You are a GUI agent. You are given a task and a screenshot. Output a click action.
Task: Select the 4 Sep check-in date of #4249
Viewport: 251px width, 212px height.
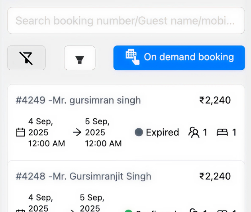[x=47, y=132]
